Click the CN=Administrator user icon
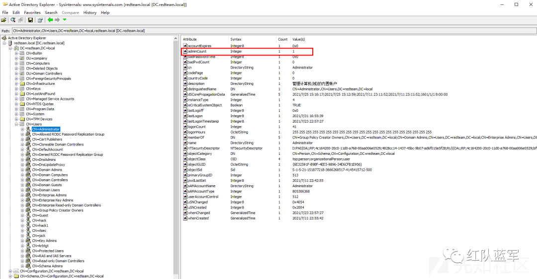Screen dimensions: 537x279 click(x=28, y=129)
